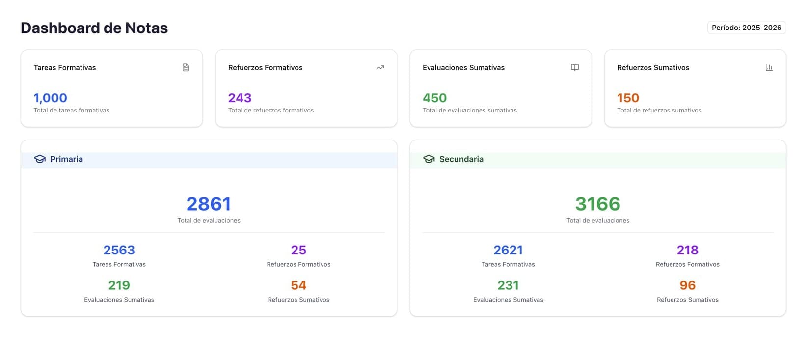
Task: Select the Tareas Formativas card title
Action: click(65, 68)
